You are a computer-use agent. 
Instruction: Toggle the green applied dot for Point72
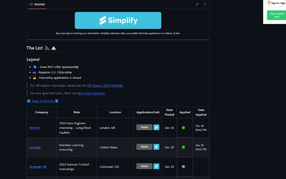click(183, 128)
